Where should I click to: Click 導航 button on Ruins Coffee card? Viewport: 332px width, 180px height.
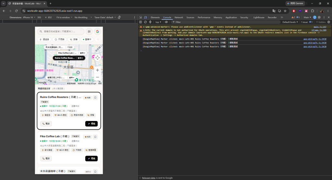(x=91, y=124)
